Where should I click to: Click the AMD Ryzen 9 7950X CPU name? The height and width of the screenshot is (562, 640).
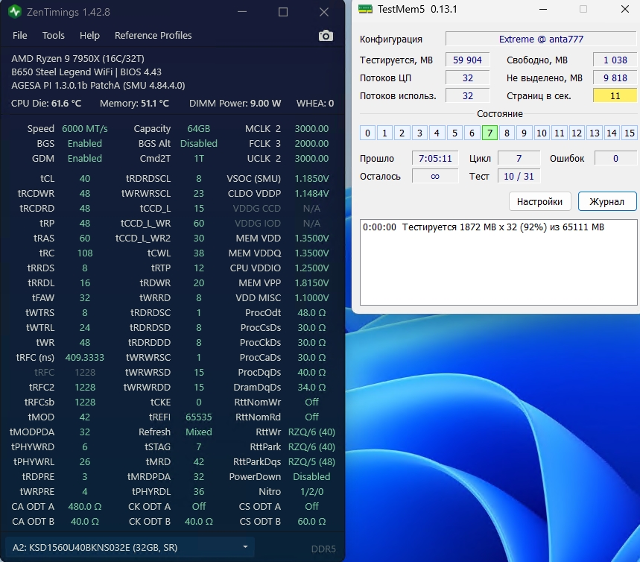(x=77, y=58)
